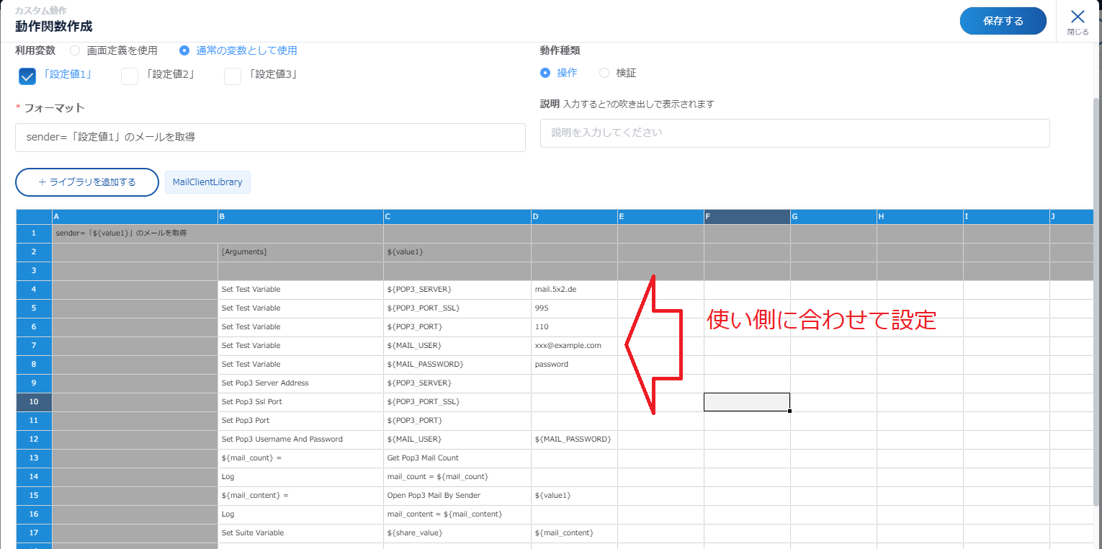
Task: Select row 10 header
Action: [x=34, y=402]
